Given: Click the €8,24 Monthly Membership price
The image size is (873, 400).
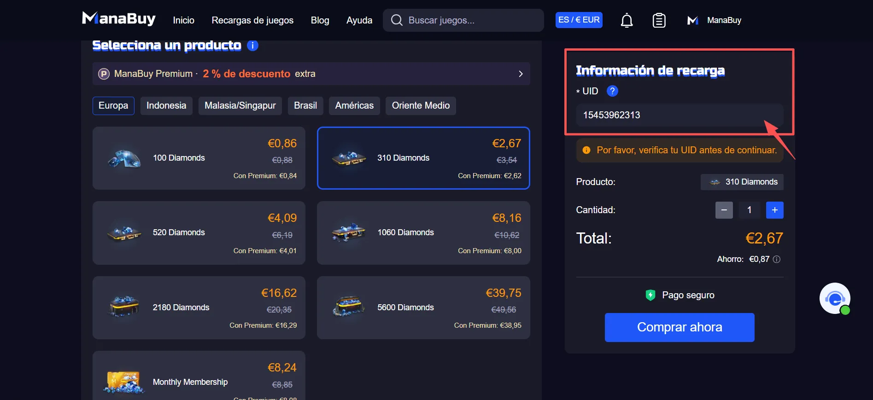Looking at the screenshot, I should [x=282, y=368].
